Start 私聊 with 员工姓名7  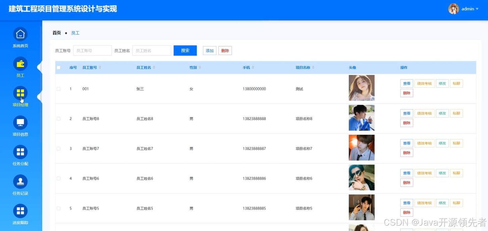click(x=456, y=143)
